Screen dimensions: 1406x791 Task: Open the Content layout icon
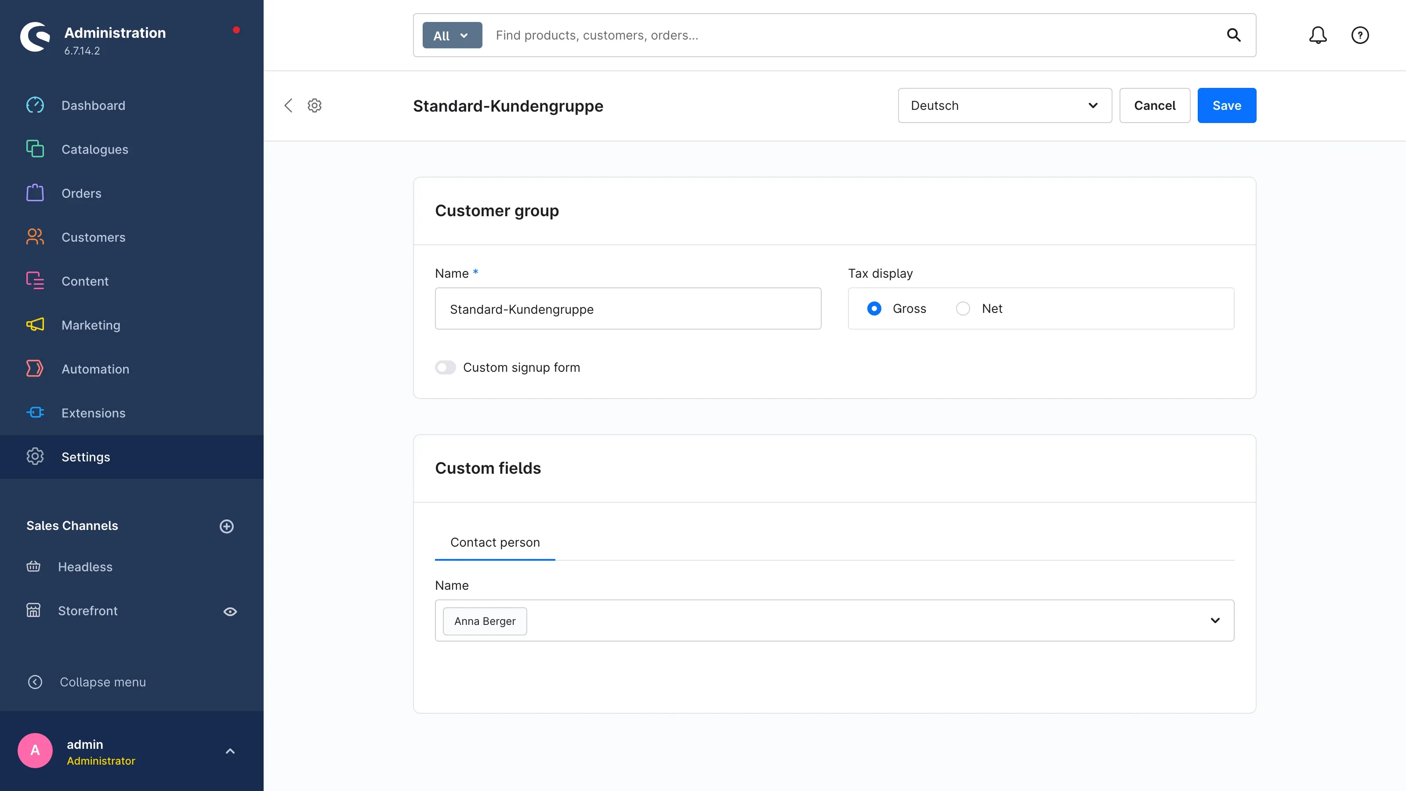tap(35, 281)
